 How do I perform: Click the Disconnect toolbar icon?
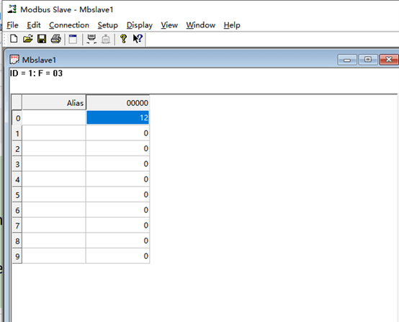pos(106,39)
